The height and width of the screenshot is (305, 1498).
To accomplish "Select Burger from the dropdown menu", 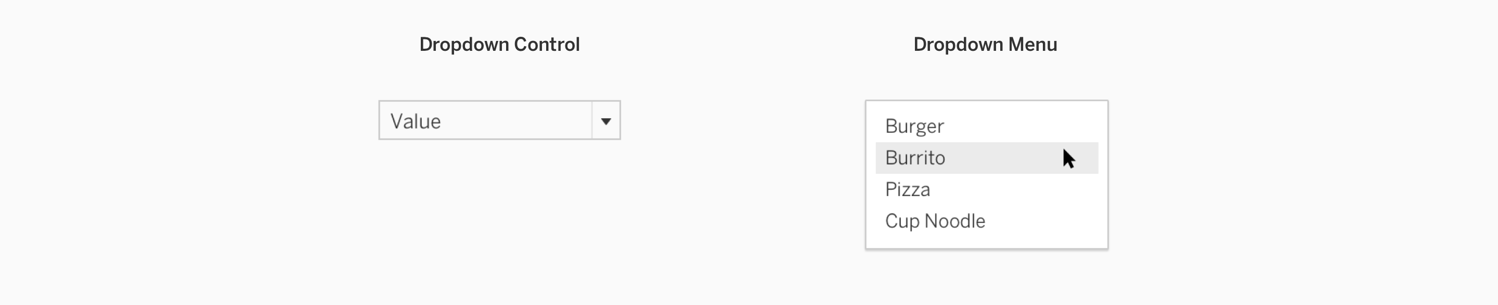I will click(x=914, y=127).
